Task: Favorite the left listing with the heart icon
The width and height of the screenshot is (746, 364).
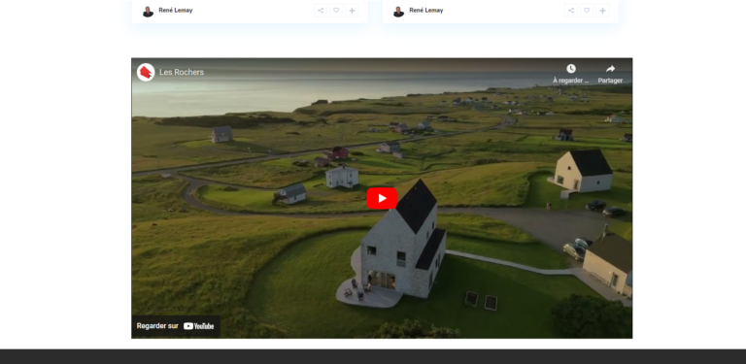Action: pyautogui.click(x=336, y=11)
